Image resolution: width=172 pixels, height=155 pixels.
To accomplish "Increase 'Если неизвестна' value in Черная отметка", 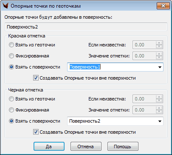I will [x=159, y=97].
